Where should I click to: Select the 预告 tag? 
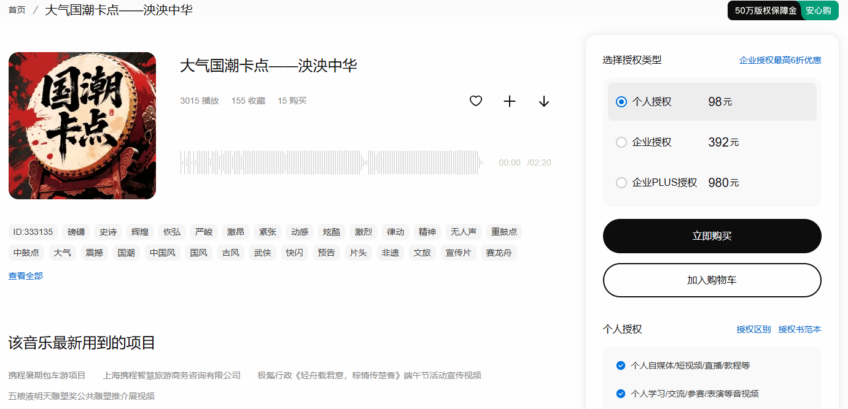tap(327, 253)
